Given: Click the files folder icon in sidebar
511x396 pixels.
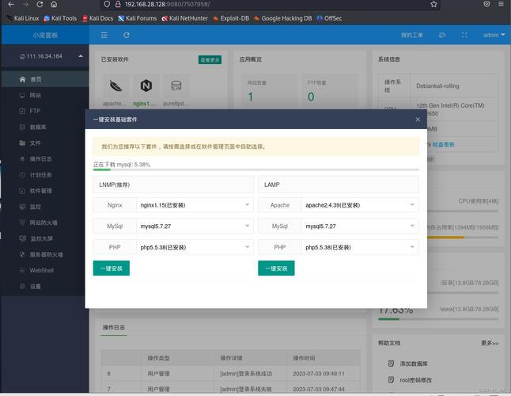Looking at the screenshot, I should tap(22, 143).
